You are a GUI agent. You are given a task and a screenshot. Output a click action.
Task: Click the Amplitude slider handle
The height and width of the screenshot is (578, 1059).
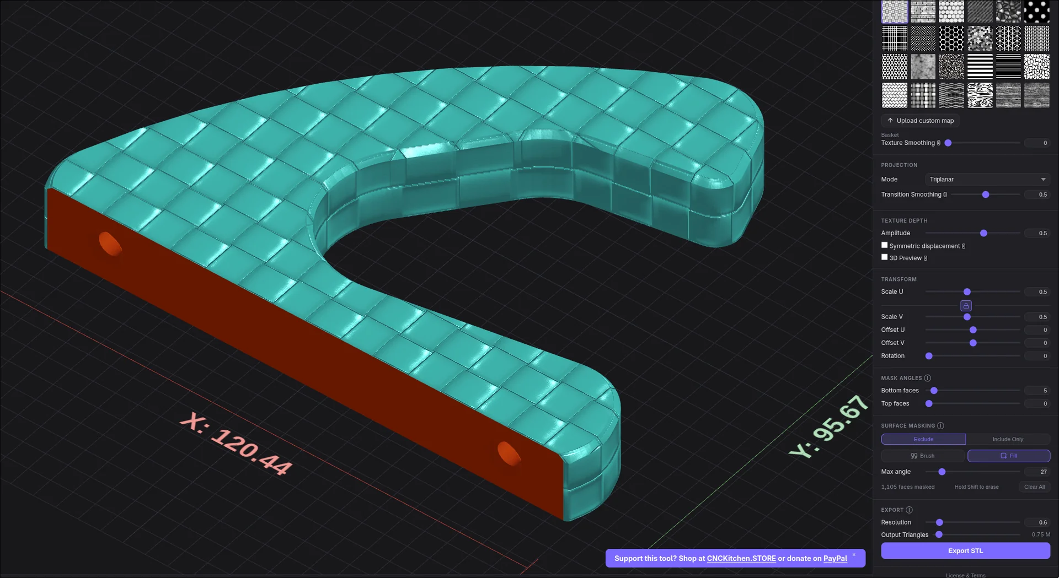click(x=983, y=234)
